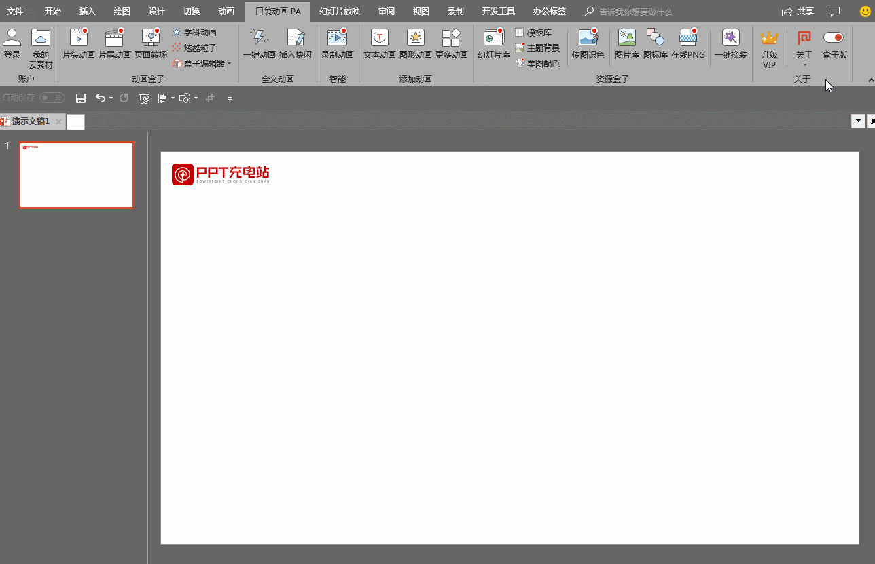Image resolution: width=875 pixels, height=564 pixels.
Task: Click the 页面转场 page transition icon
Action: 150,43
